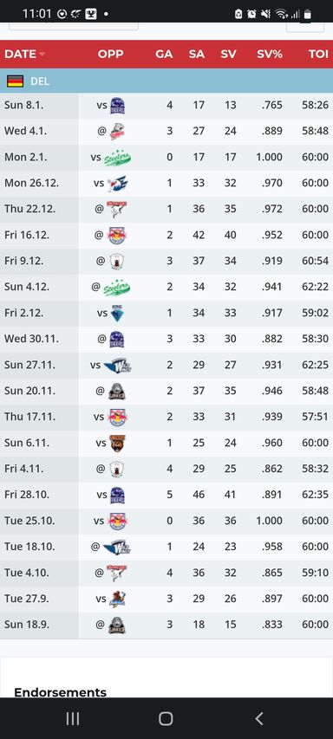This screenshot has height=739, width=333.
Task: Open the DEL league section header
Action: click(x=166, y=81)
